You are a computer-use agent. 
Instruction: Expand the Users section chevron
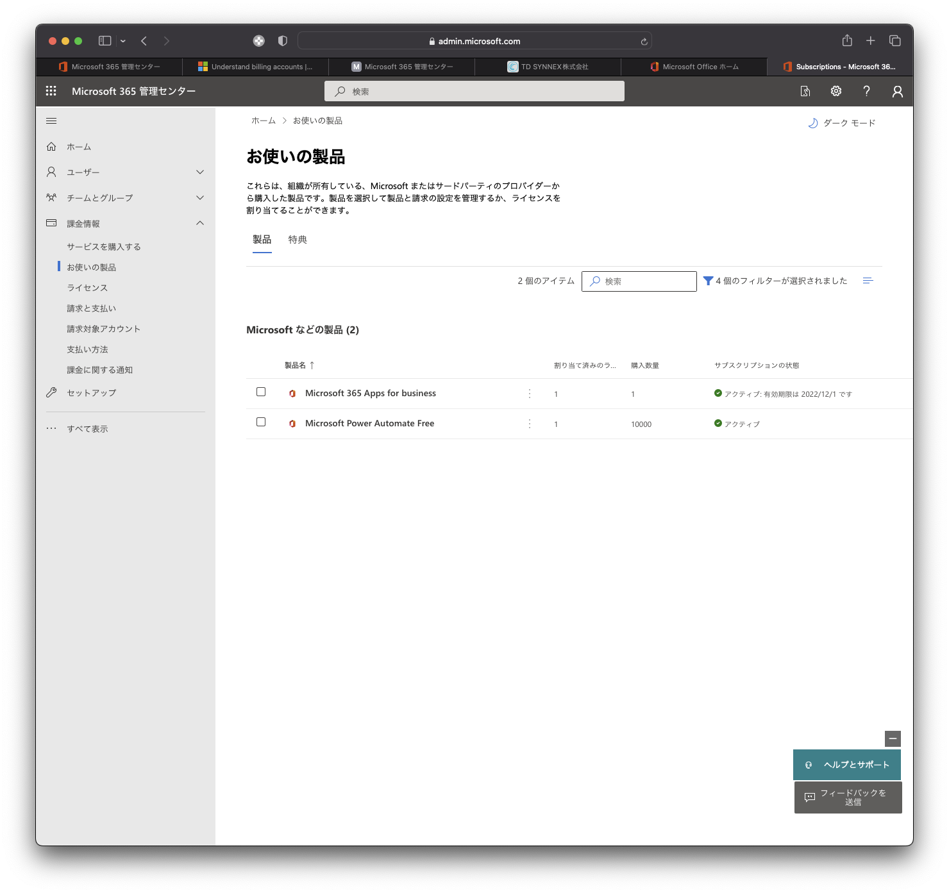point(200,172)
